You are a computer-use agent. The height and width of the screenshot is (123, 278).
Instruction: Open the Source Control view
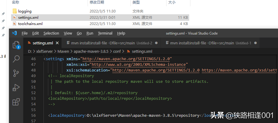click(x=16, y=73)
